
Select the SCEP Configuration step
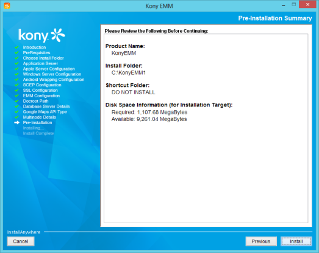(x=42, y=85)
